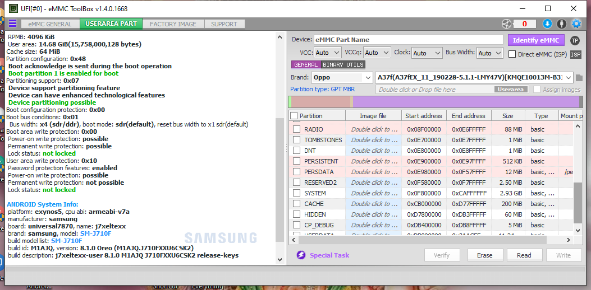591x290 pixels.
Task: Click the green segment of partition map bar
Action: tap(290, 102)
